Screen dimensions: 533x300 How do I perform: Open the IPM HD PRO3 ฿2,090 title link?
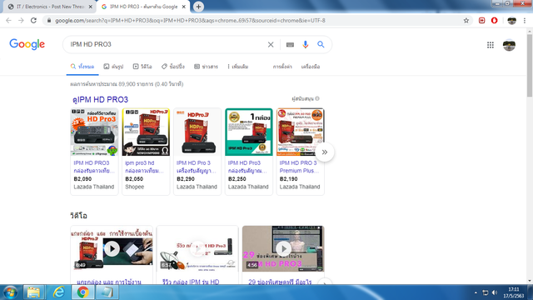[x=94, y=167]
